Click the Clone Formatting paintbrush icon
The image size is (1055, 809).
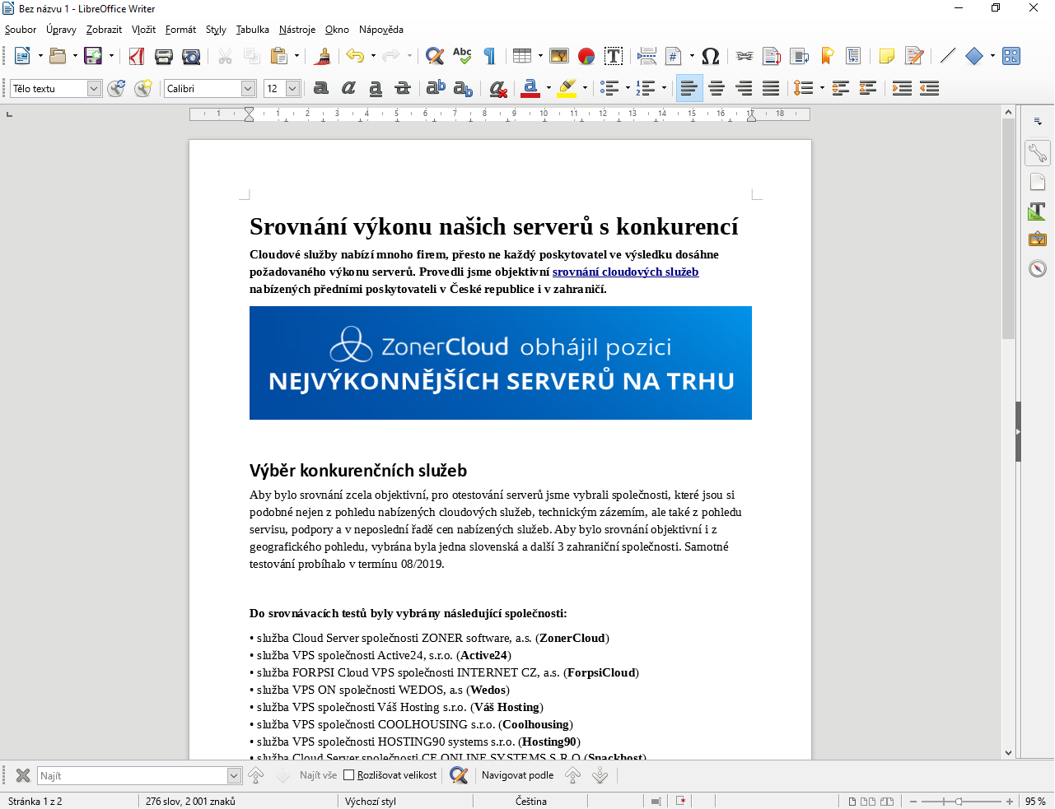[x=324, y=56]
